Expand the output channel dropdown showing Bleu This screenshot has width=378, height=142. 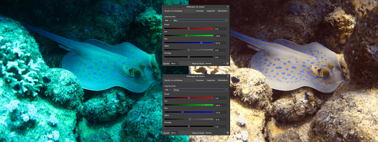coord(200,21)
